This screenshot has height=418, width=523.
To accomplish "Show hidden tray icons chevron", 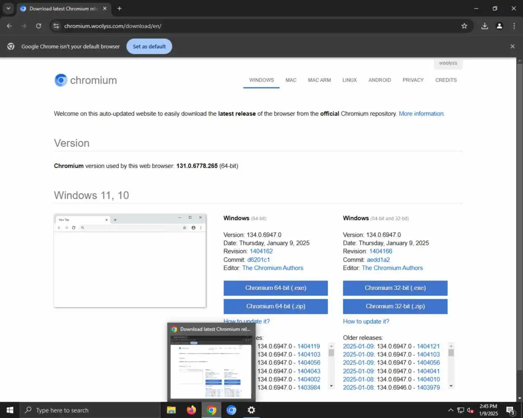I will (x=451, y=410).
